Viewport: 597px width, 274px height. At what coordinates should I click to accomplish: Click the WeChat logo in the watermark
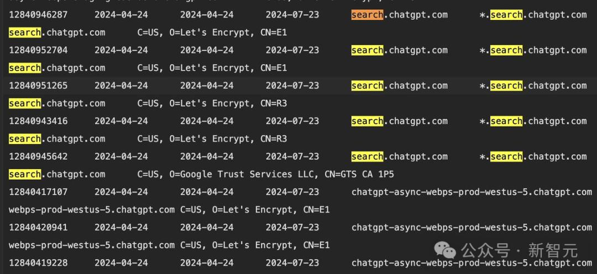[446, 251]
